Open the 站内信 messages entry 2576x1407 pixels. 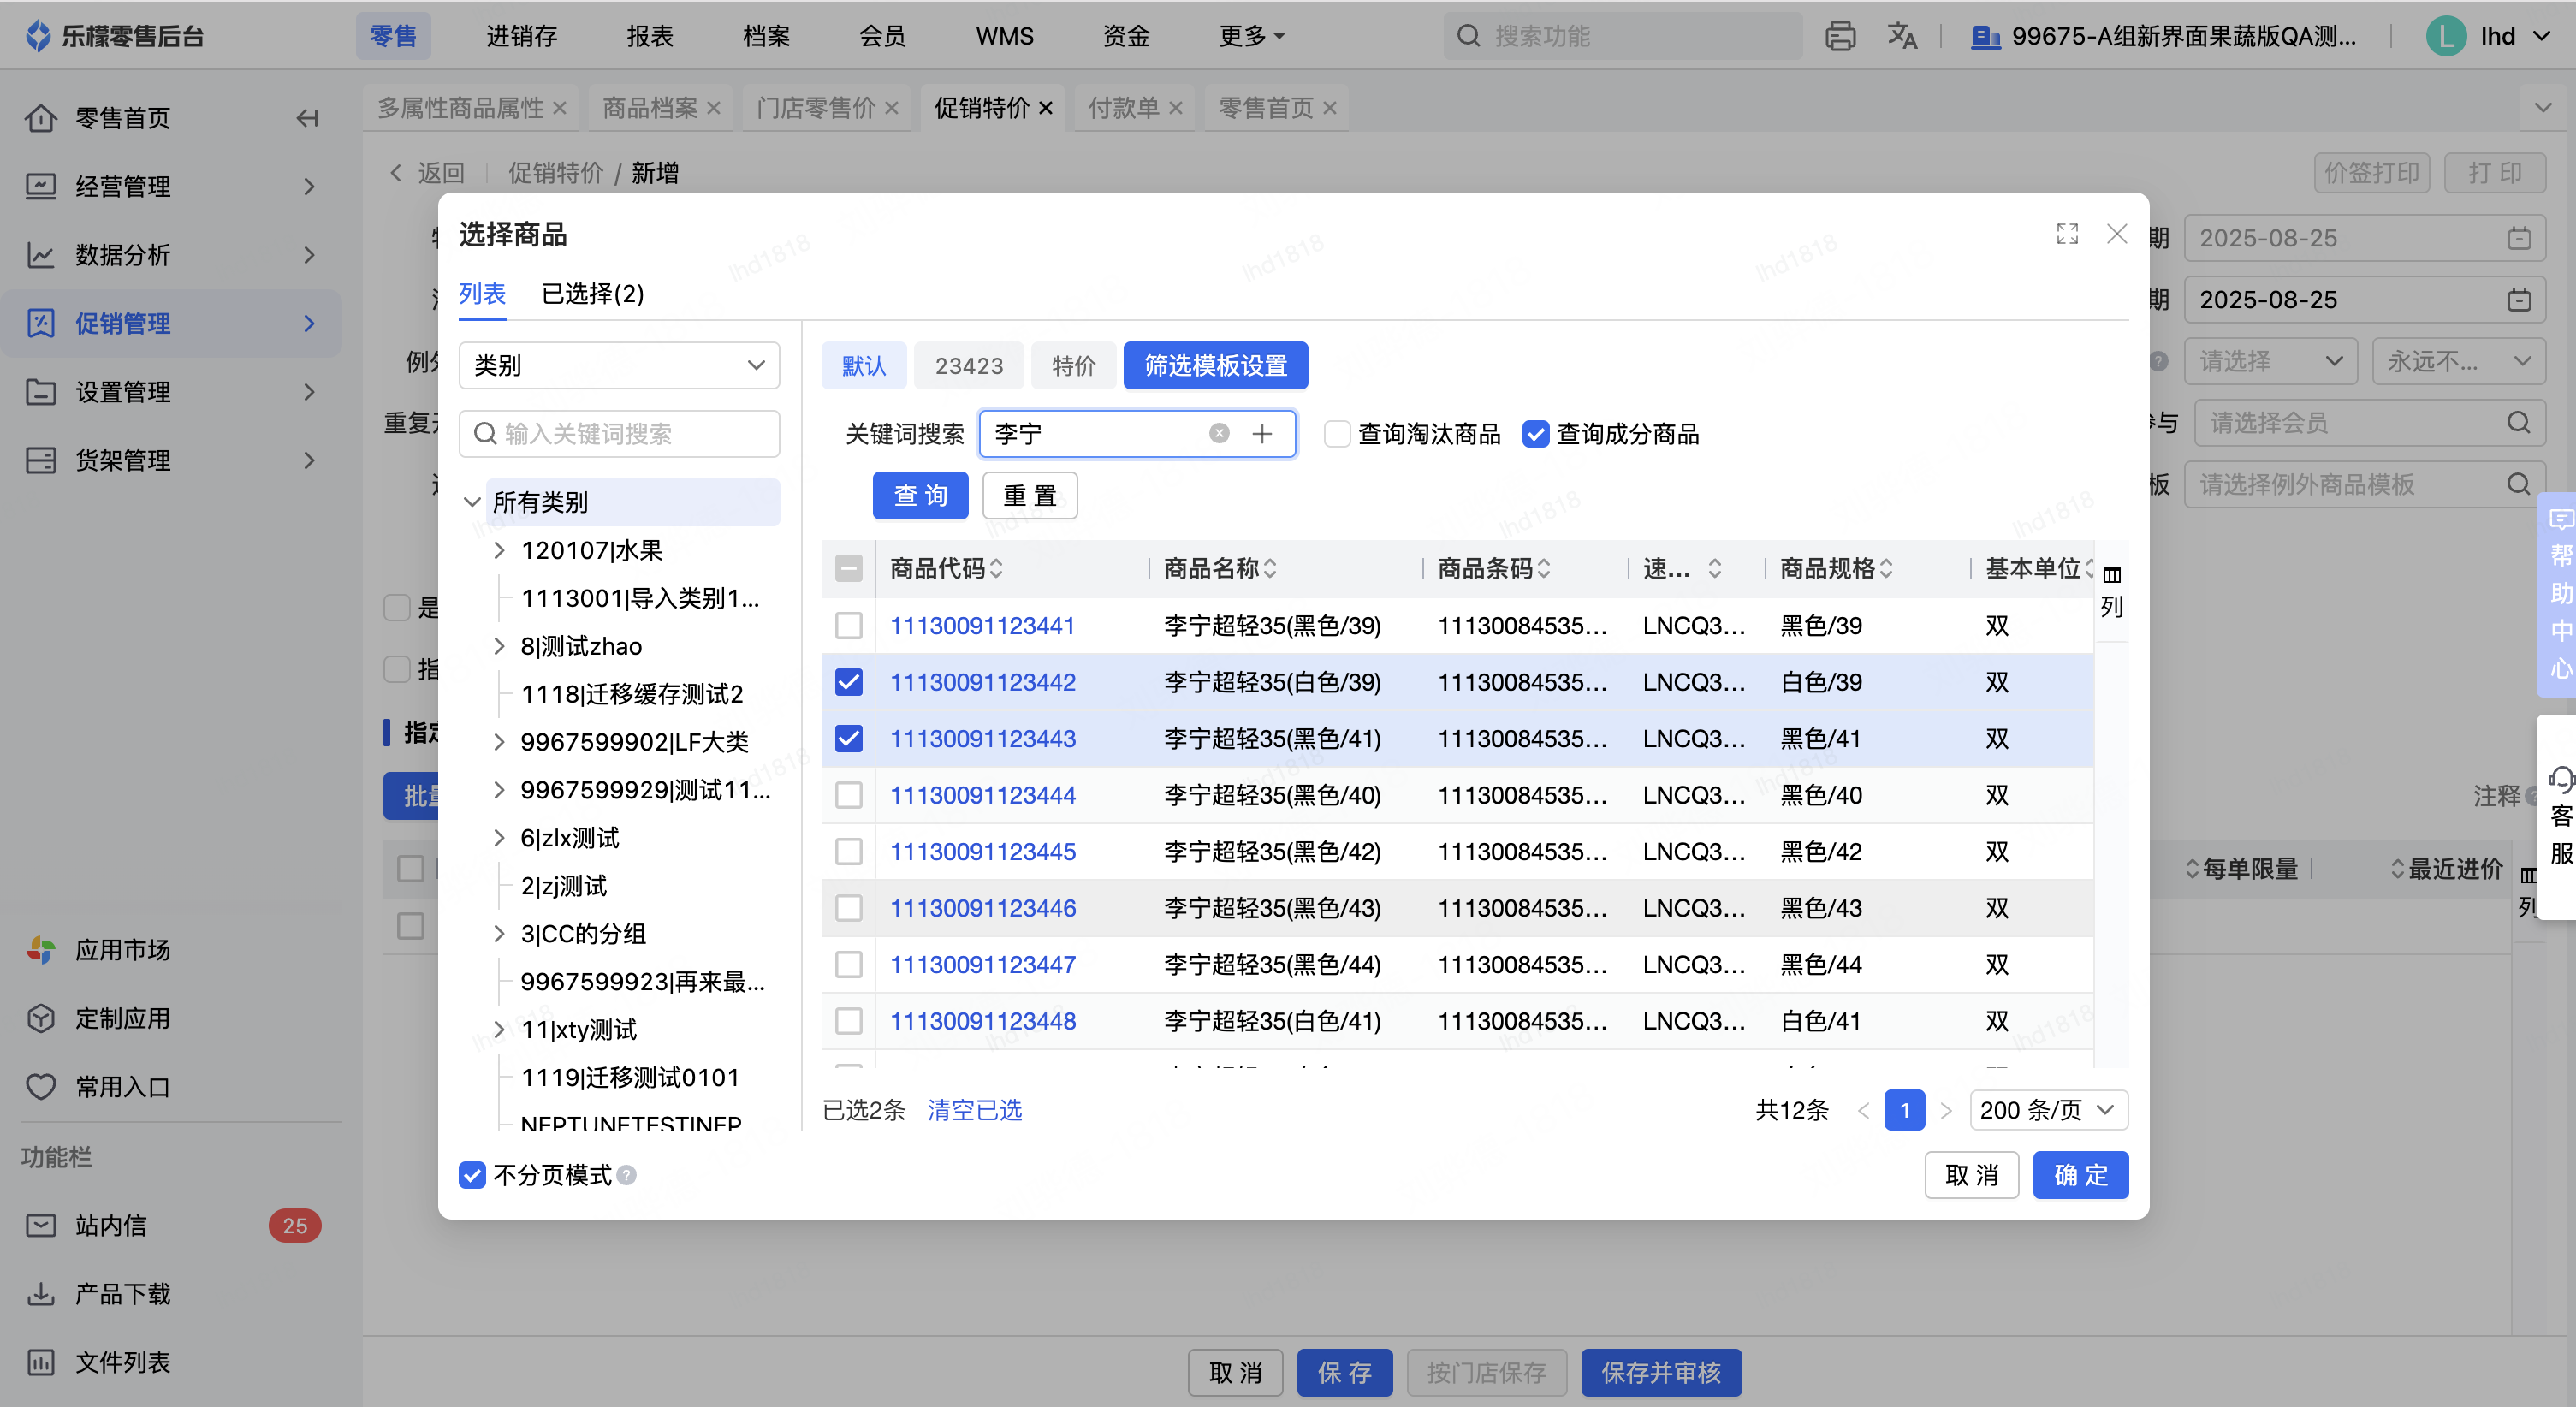(112, 1225)
